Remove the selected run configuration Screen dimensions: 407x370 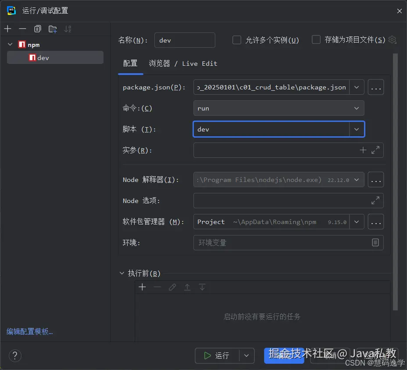click(x=22, y=29)
